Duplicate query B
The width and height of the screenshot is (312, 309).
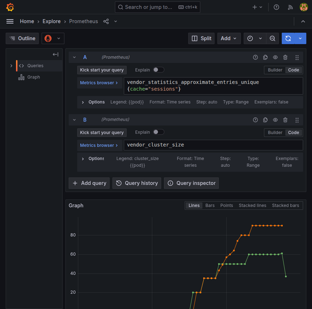[265, 120]
